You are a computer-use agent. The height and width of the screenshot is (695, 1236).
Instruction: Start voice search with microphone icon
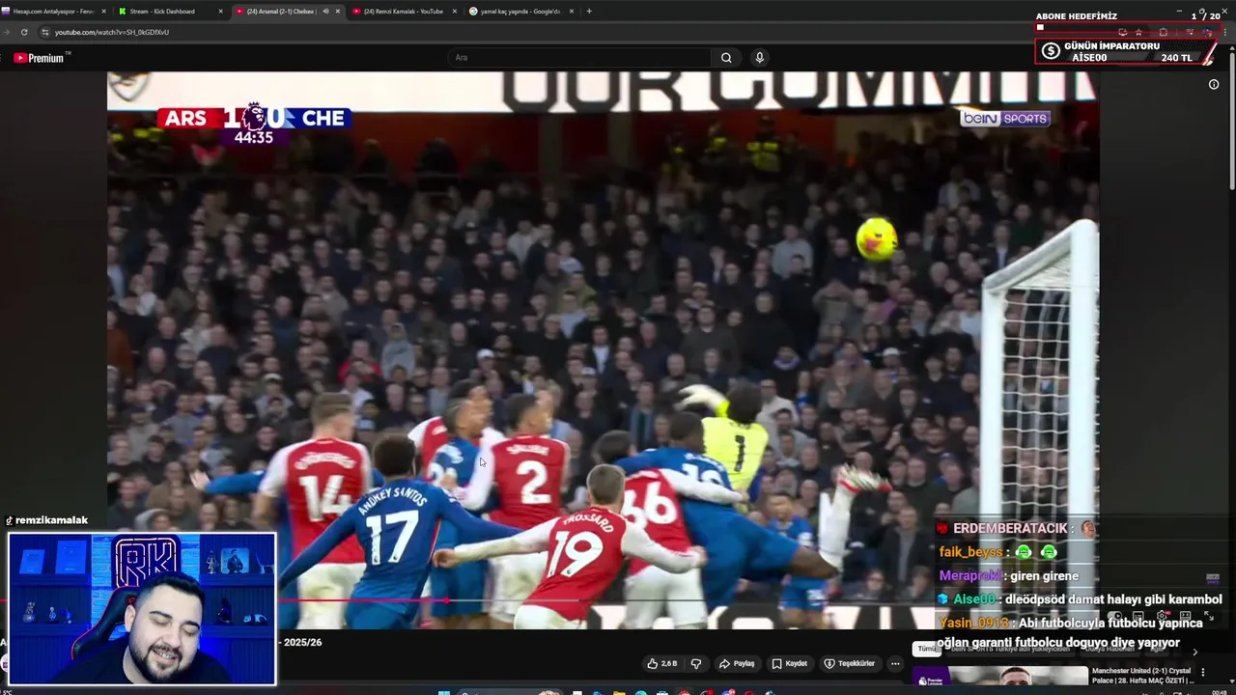pos(760,58)
